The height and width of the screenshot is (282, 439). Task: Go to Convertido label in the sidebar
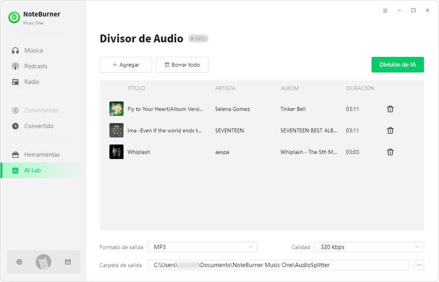(x=39, y=126)
